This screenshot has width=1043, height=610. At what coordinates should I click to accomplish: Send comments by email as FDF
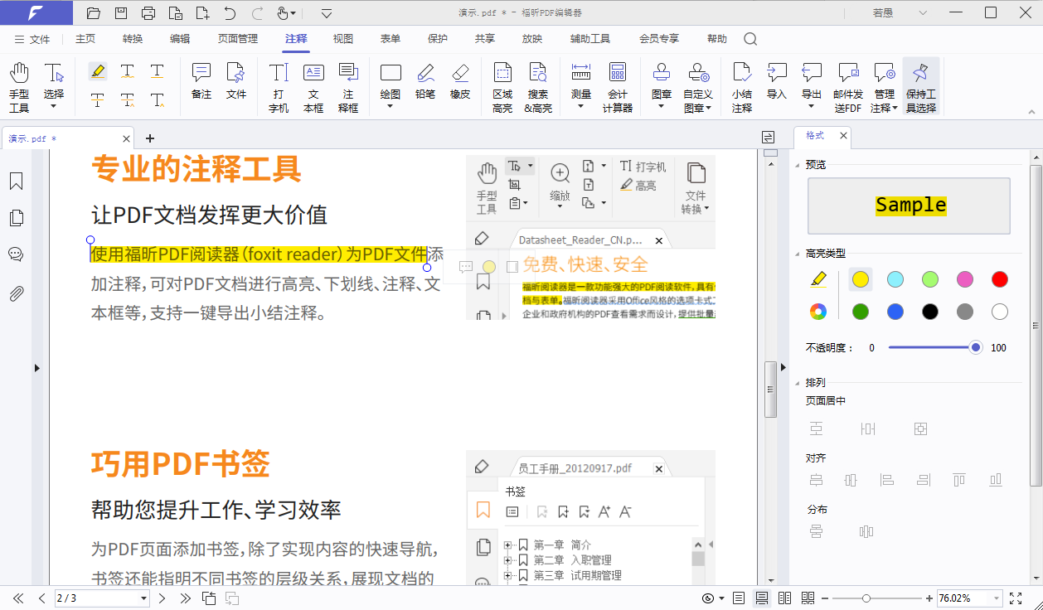(x=848, y=87)
